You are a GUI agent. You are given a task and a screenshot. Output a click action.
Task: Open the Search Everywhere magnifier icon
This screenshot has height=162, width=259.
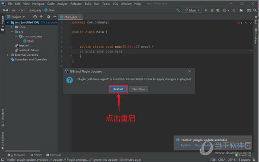coord(255,10)
